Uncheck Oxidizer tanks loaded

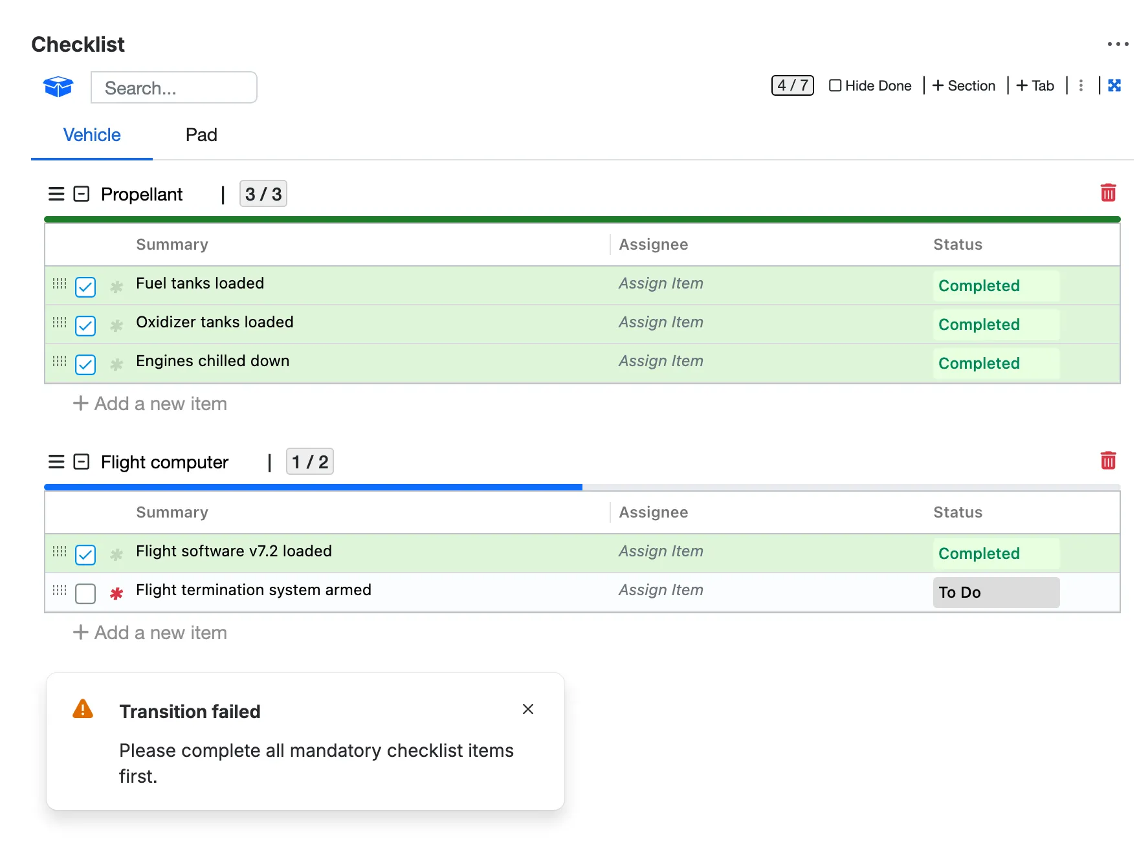click(85, 325)
